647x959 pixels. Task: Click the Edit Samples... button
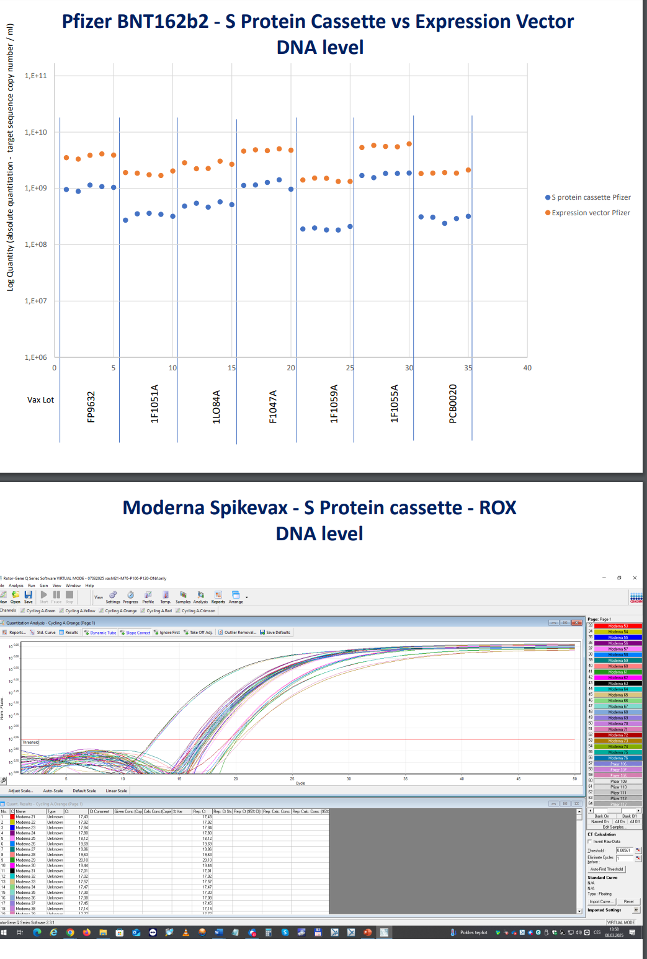(x=614, y=827)
